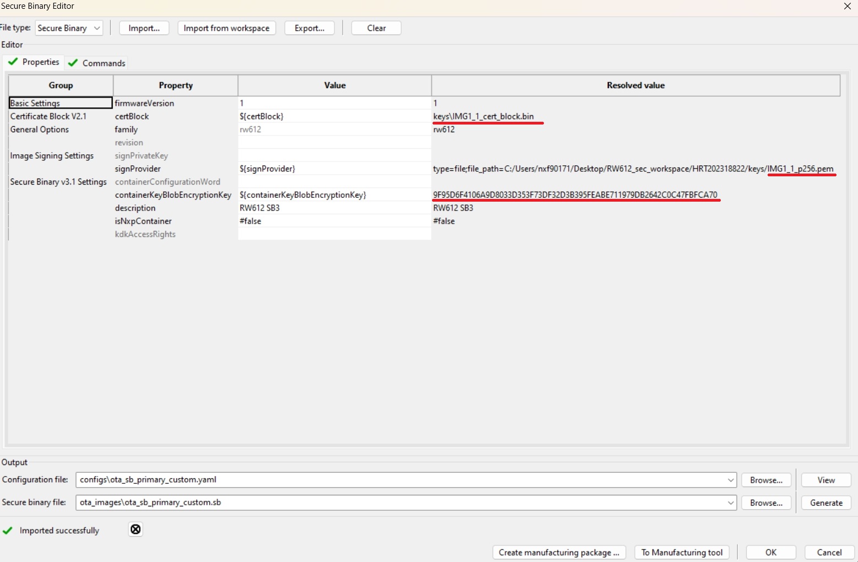Viewport: 858px width, 562px height.
Task: Expand the Secure binary file path dropdown arrow
Action: pyautogui.click(x=731, y=502)
